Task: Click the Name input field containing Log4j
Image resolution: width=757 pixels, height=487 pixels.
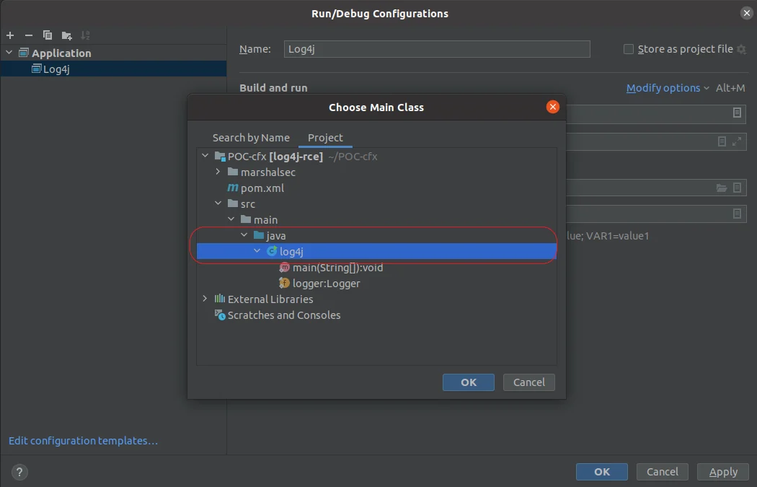Action: click(437, 49)
